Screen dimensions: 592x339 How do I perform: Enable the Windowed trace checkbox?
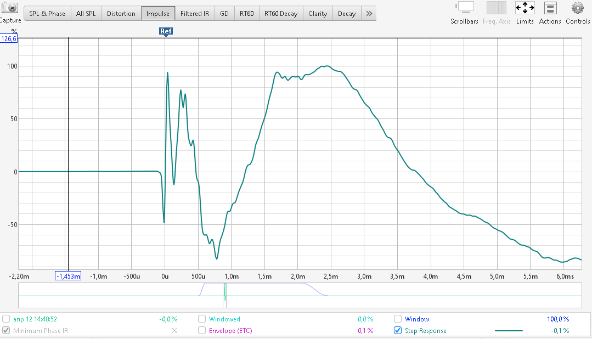(202, 319)
